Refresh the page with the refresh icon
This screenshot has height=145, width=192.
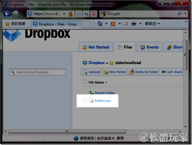86,14
